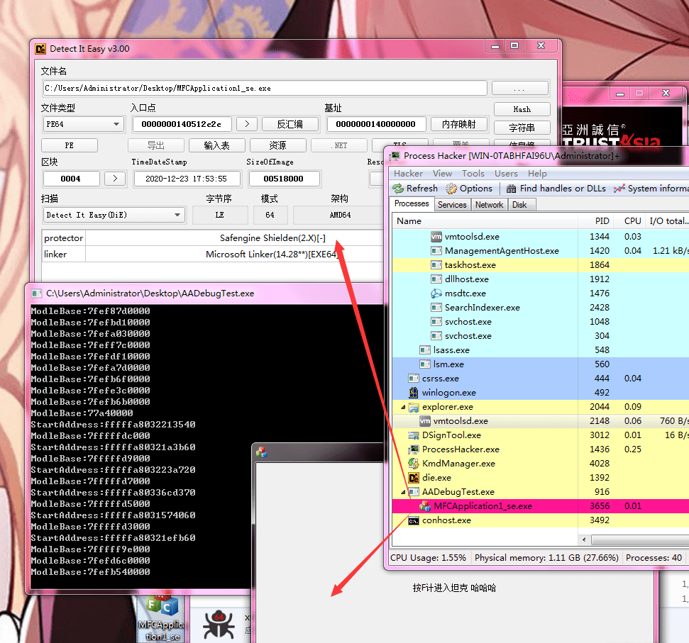
Task: Click Find handles or DLLs binoculars icon
Action: coord(511,189)
